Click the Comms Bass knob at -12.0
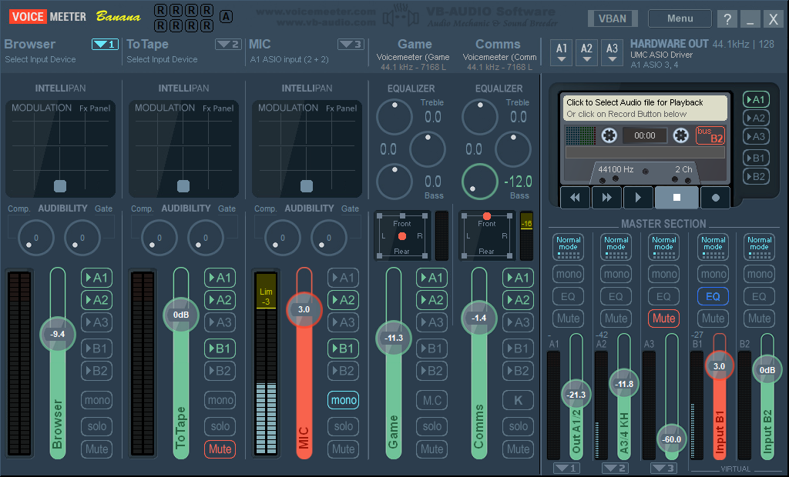This screenshot has width=789, height=477. click(x=479, y=182)
